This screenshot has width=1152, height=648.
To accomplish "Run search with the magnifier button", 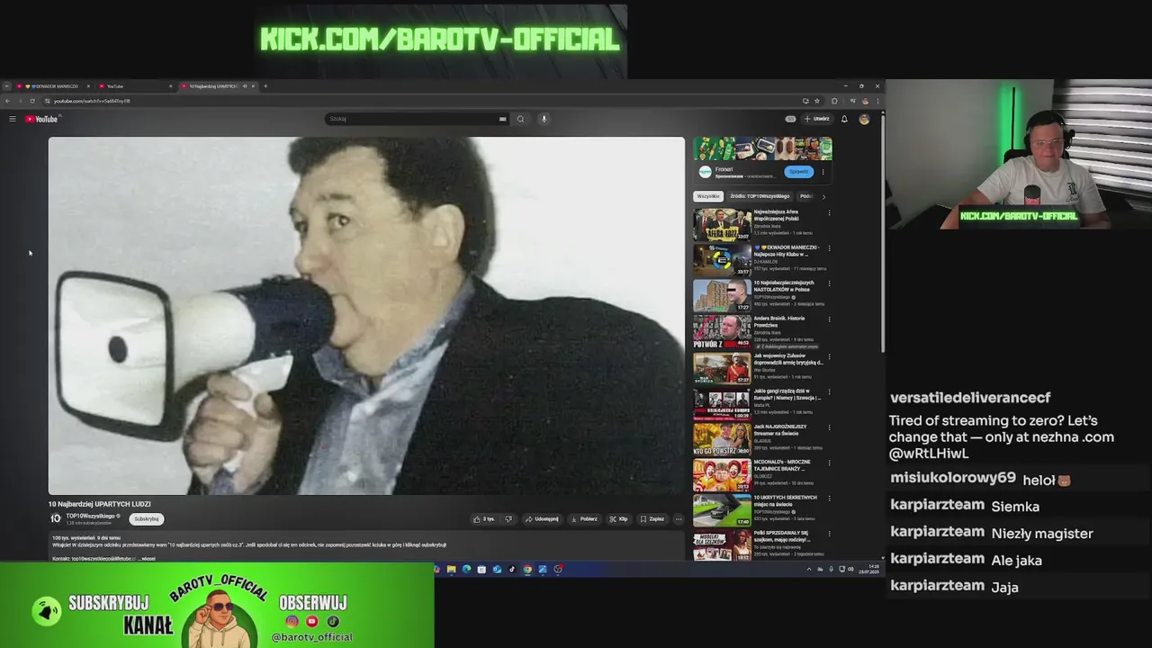I will point(520,119).
